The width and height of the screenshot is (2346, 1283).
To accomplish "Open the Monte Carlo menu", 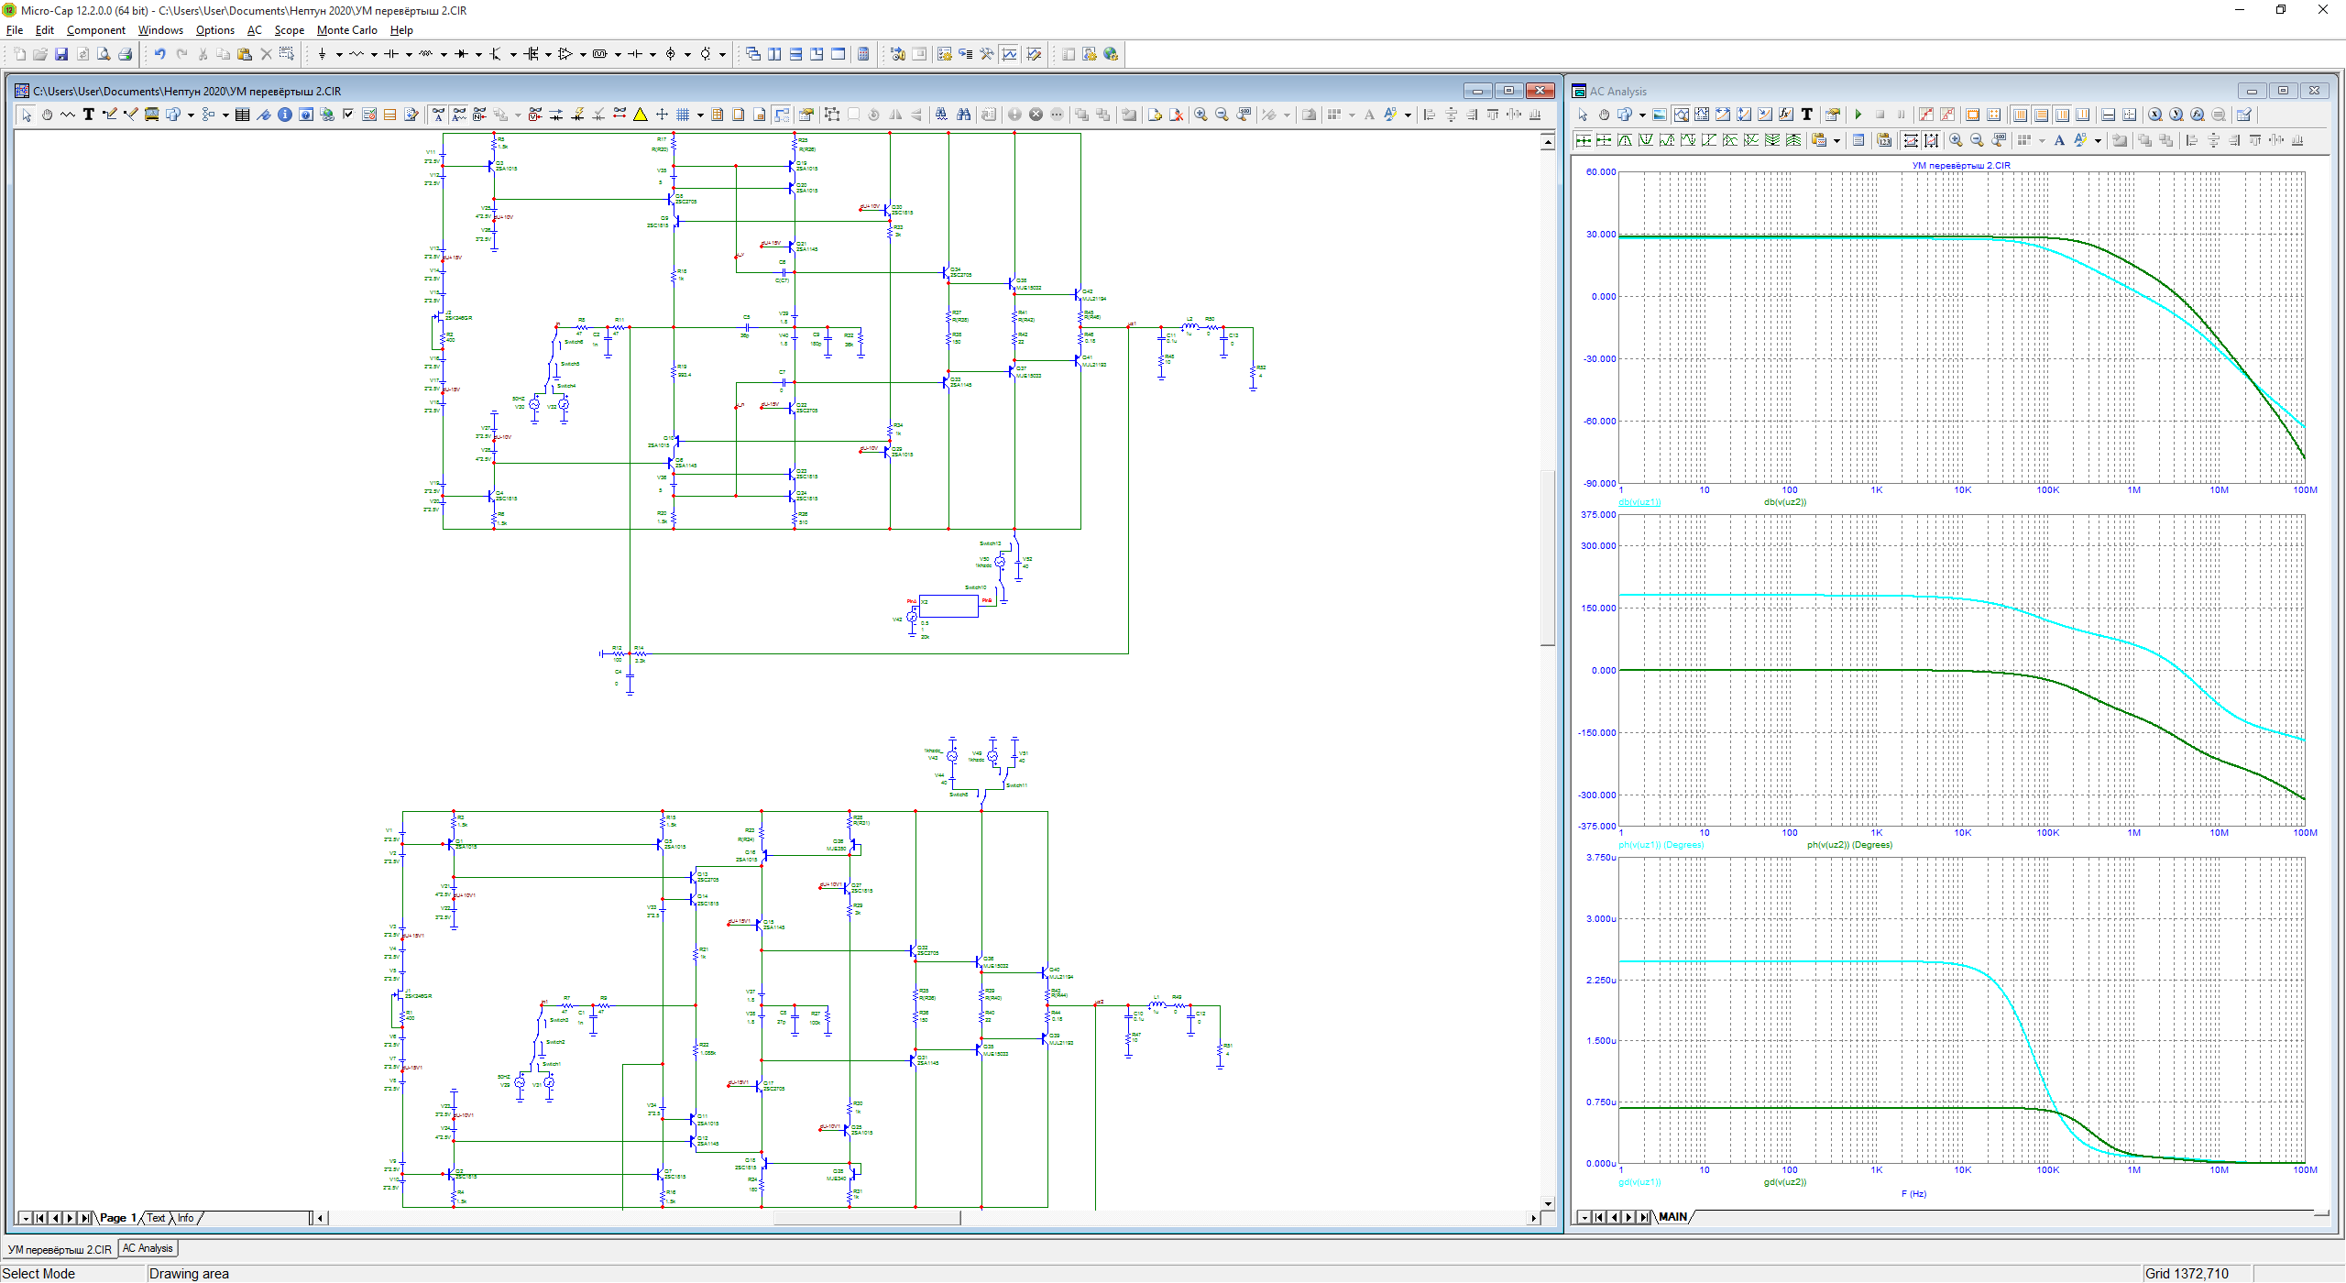I will 346,30.
